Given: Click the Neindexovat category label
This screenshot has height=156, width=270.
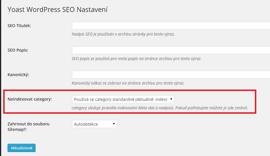Looking at the screenshot, I should (30, 99).
